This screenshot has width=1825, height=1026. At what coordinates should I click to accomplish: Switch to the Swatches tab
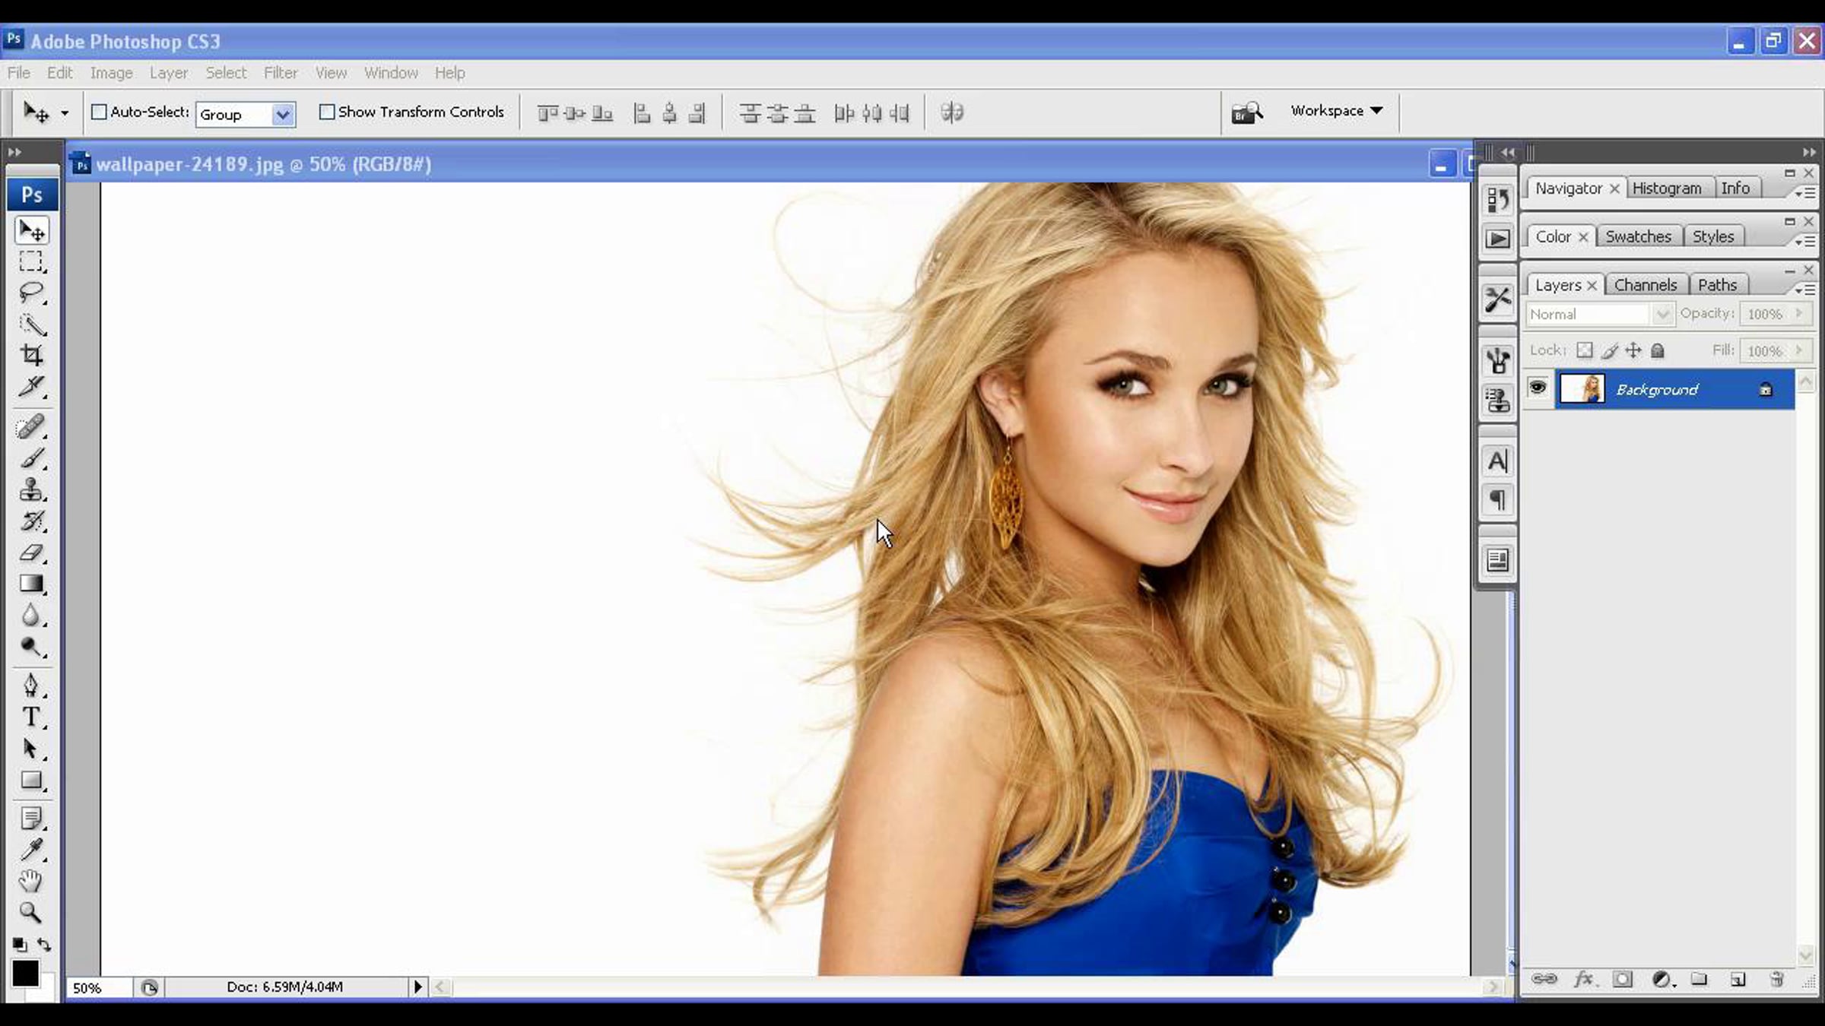pos(1638,236)
